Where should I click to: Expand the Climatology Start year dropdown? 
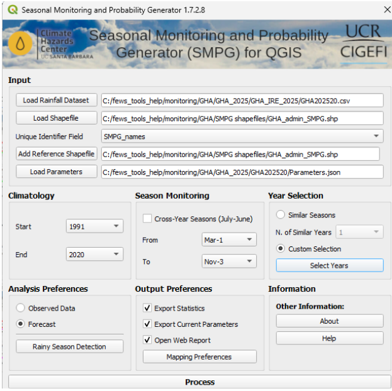pyautogui.click(x=94, y=226)
